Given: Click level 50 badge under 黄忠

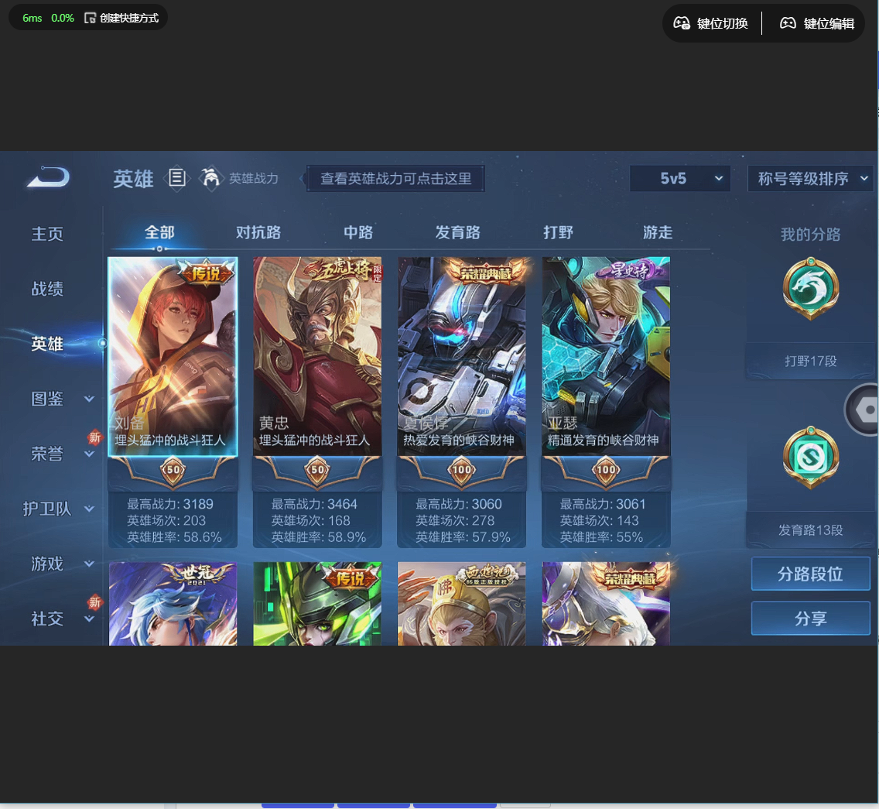Looking at the screenshot, I should [317, 470].
